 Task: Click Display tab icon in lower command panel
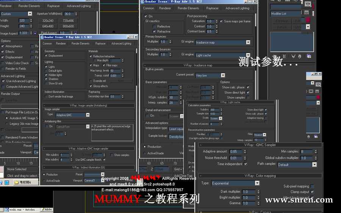tap(311, 92)
